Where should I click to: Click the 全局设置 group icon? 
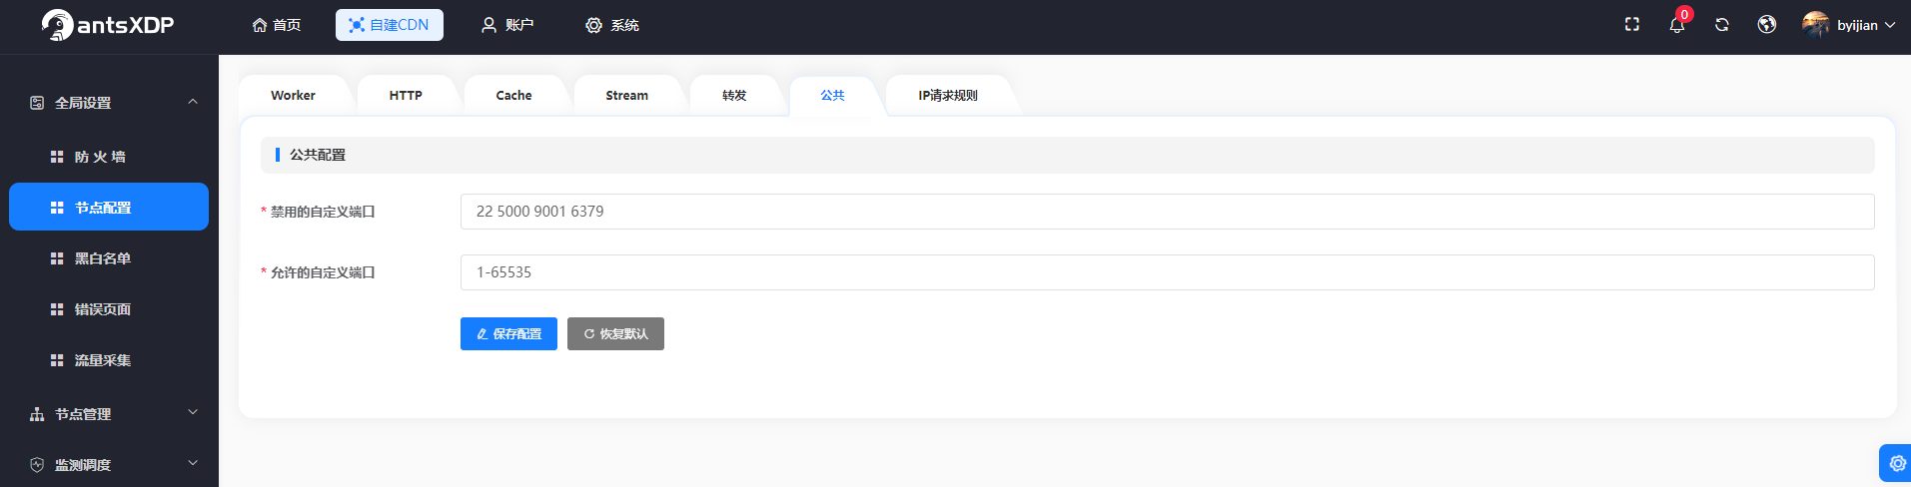(37, 103)
